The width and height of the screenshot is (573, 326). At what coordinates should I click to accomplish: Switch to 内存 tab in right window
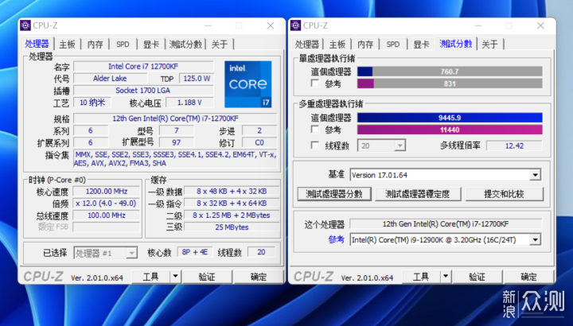[365, 45]
